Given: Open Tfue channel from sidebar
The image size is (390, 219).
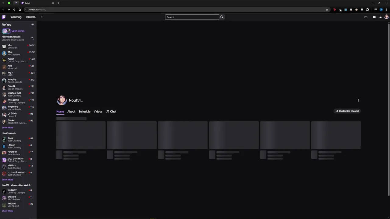Looking at the screenshot, I should [x=18, y=53].
